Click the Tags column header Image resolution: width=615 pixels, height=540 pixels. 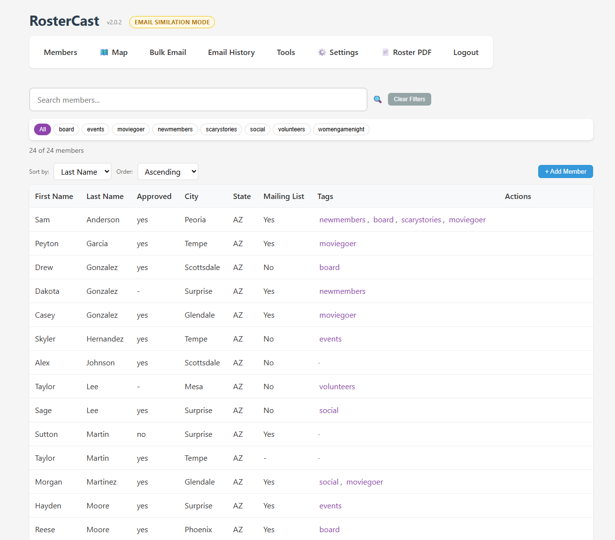(x=325, y=197)
